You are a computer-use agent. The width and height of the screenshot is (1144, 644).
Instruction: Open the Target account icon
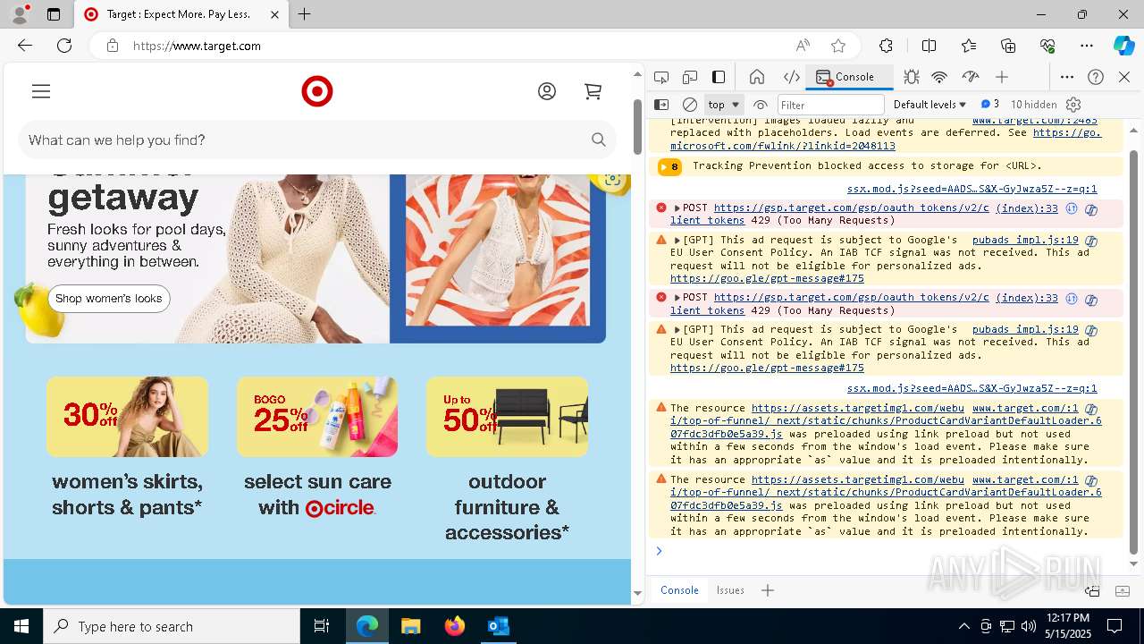[x=547, y=91]
